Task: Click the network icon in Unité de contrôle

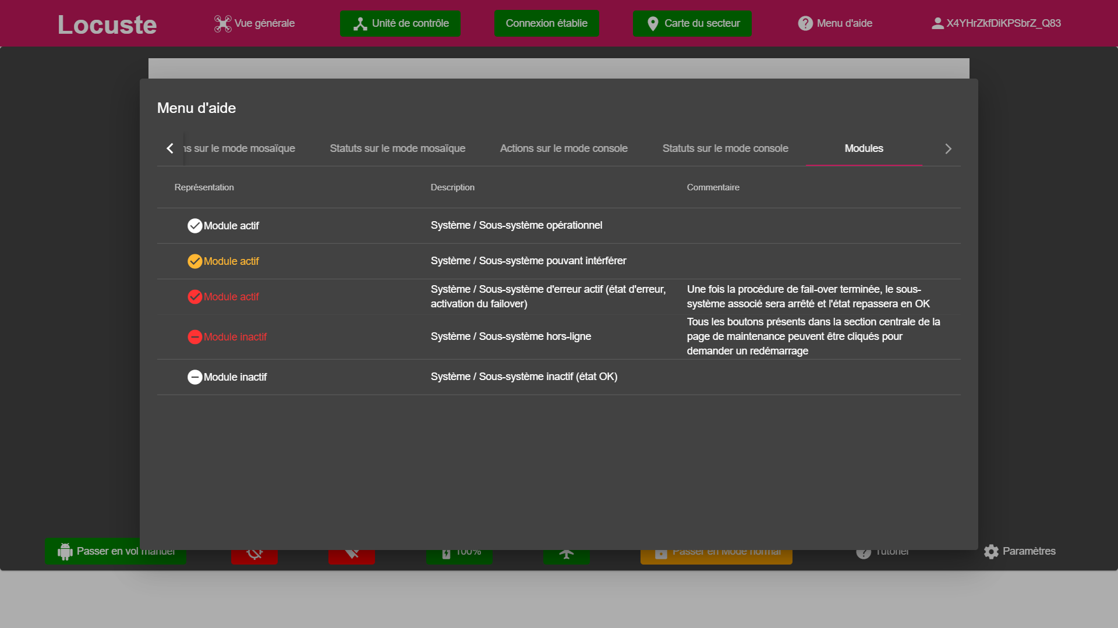Action: point(360,24)
